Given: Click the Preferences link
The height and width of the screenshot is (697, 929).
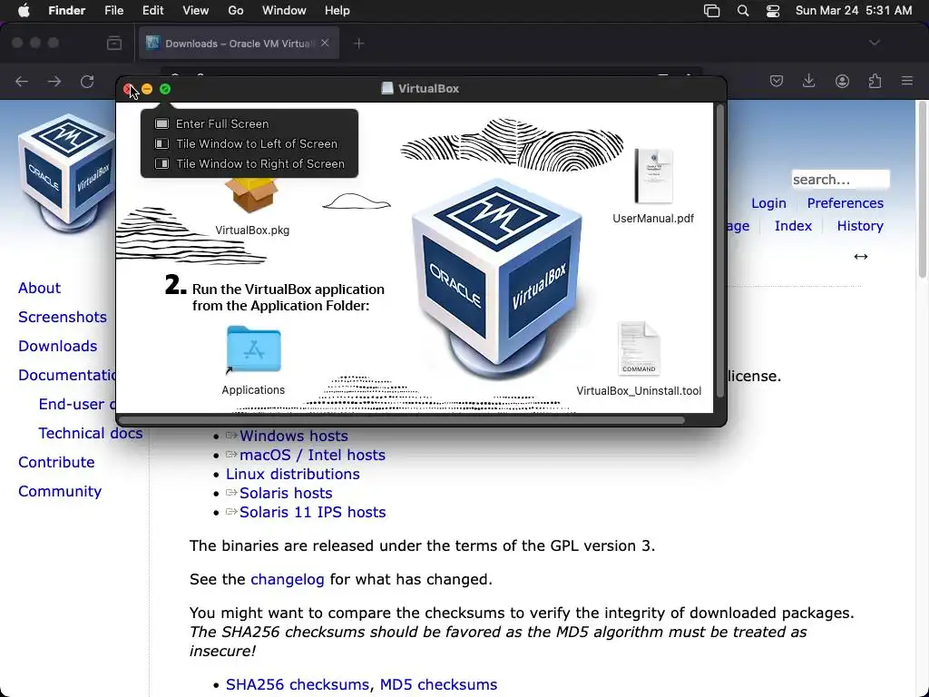Looking at the screenshot, I should 845,203.
